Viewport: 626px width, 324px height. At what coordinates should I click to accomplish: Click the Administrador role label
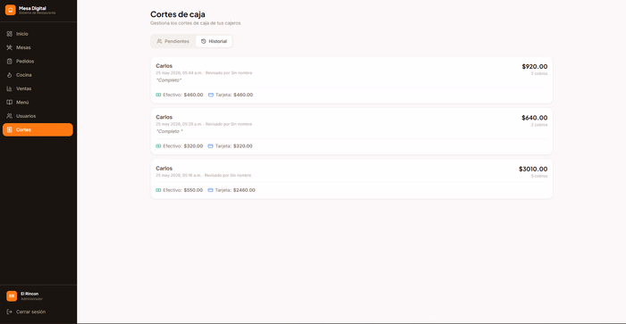(31, 299)
